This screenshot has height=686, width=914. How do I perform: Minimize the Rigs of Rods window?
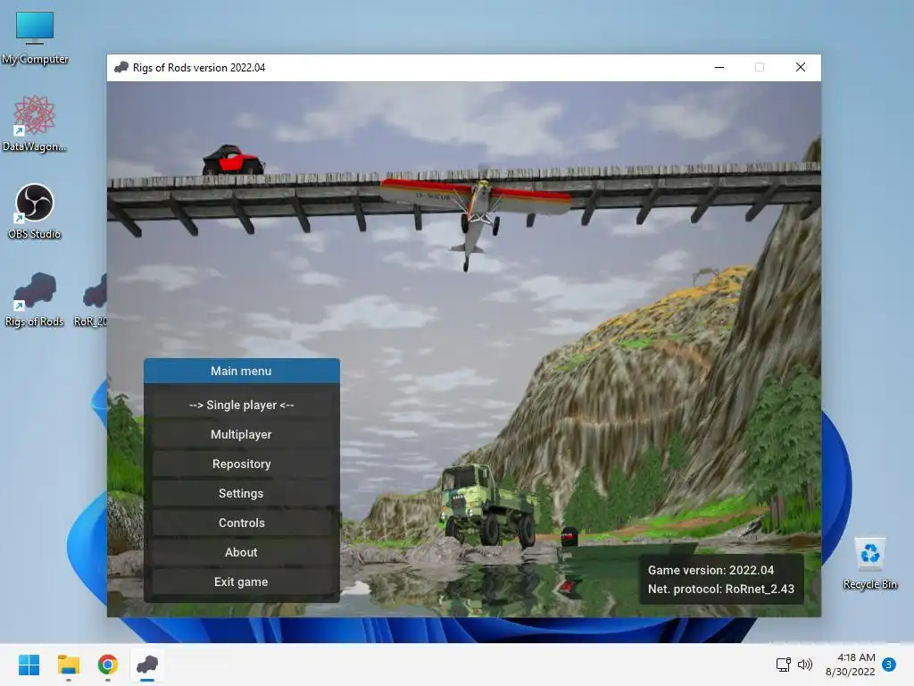pos(719,67)
